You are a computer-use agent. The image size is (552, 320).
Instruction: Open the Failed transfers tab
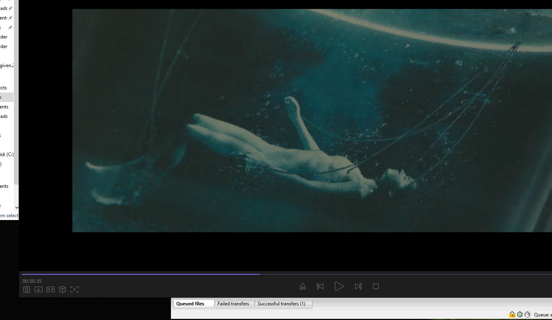pos(233,304)
